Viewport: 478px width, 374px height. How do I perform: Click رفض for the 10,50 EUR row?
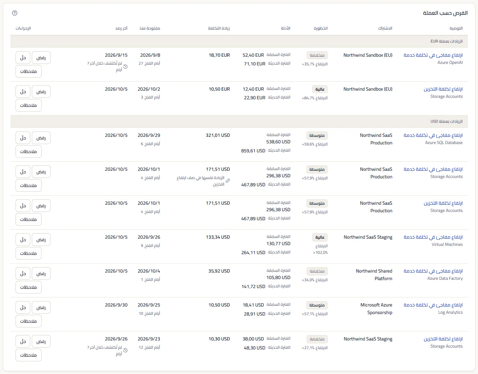41,92
